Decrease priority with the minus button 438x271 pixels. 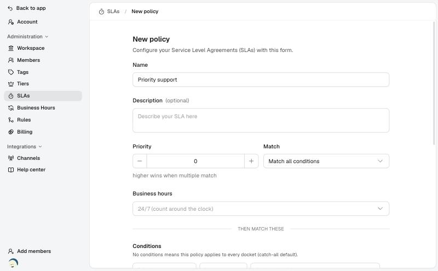[x=140, y=161]
